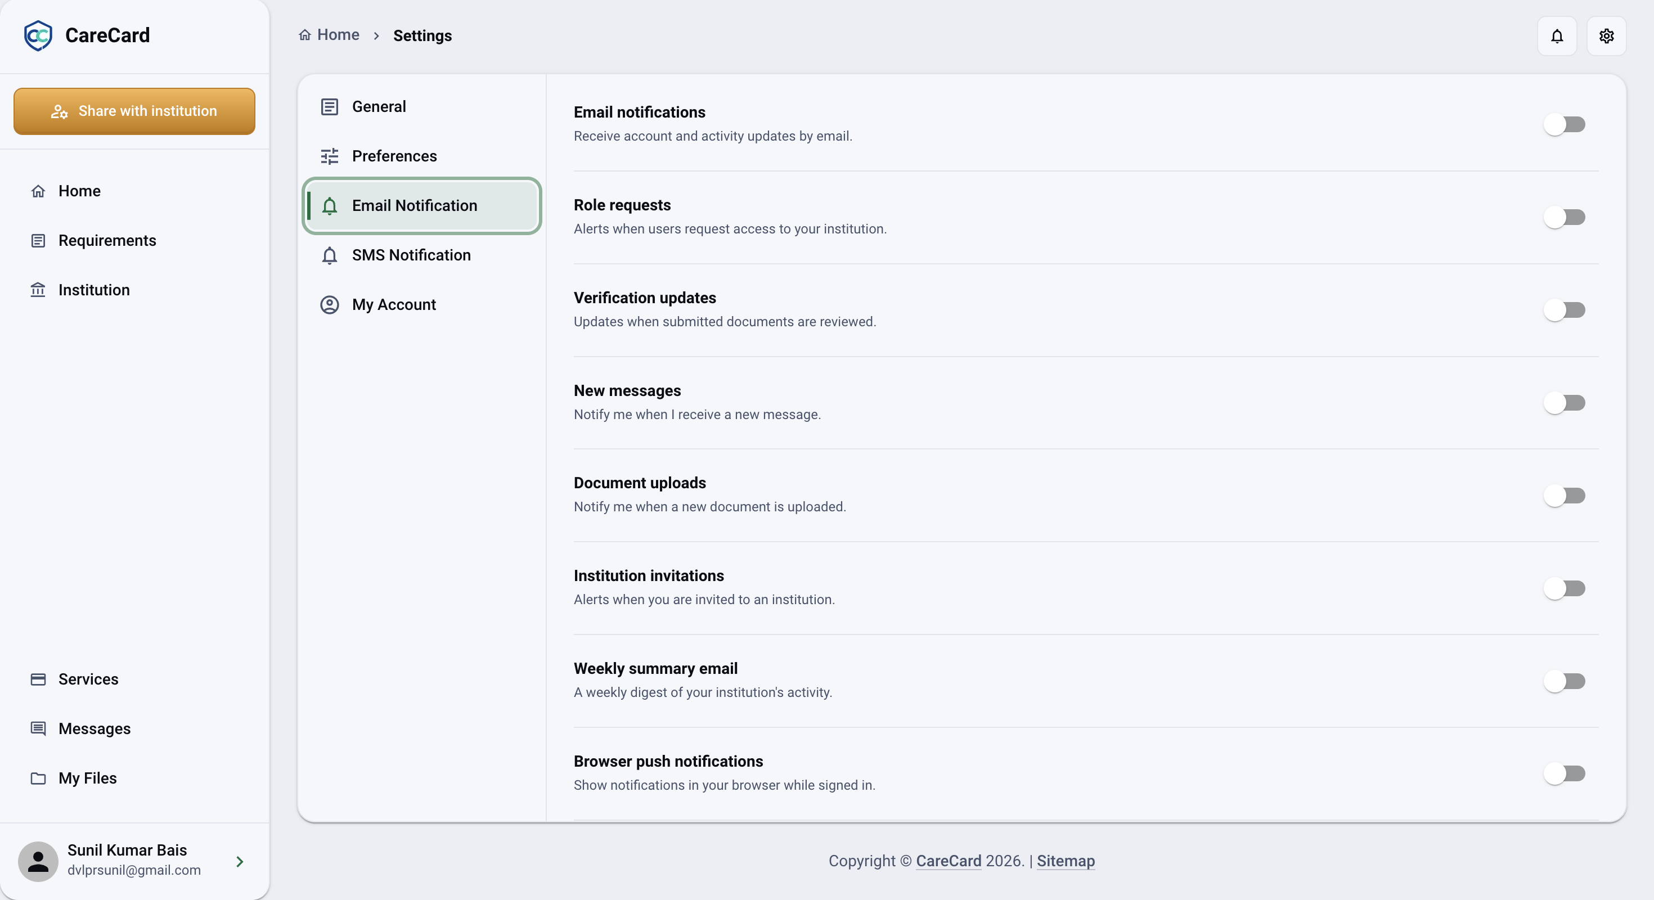Image resolution: width=1654 pixels, height=900 pixels.
Task: Click the SMS Notification bell icon
Action: pyautogui.click(x=329, y=255)
